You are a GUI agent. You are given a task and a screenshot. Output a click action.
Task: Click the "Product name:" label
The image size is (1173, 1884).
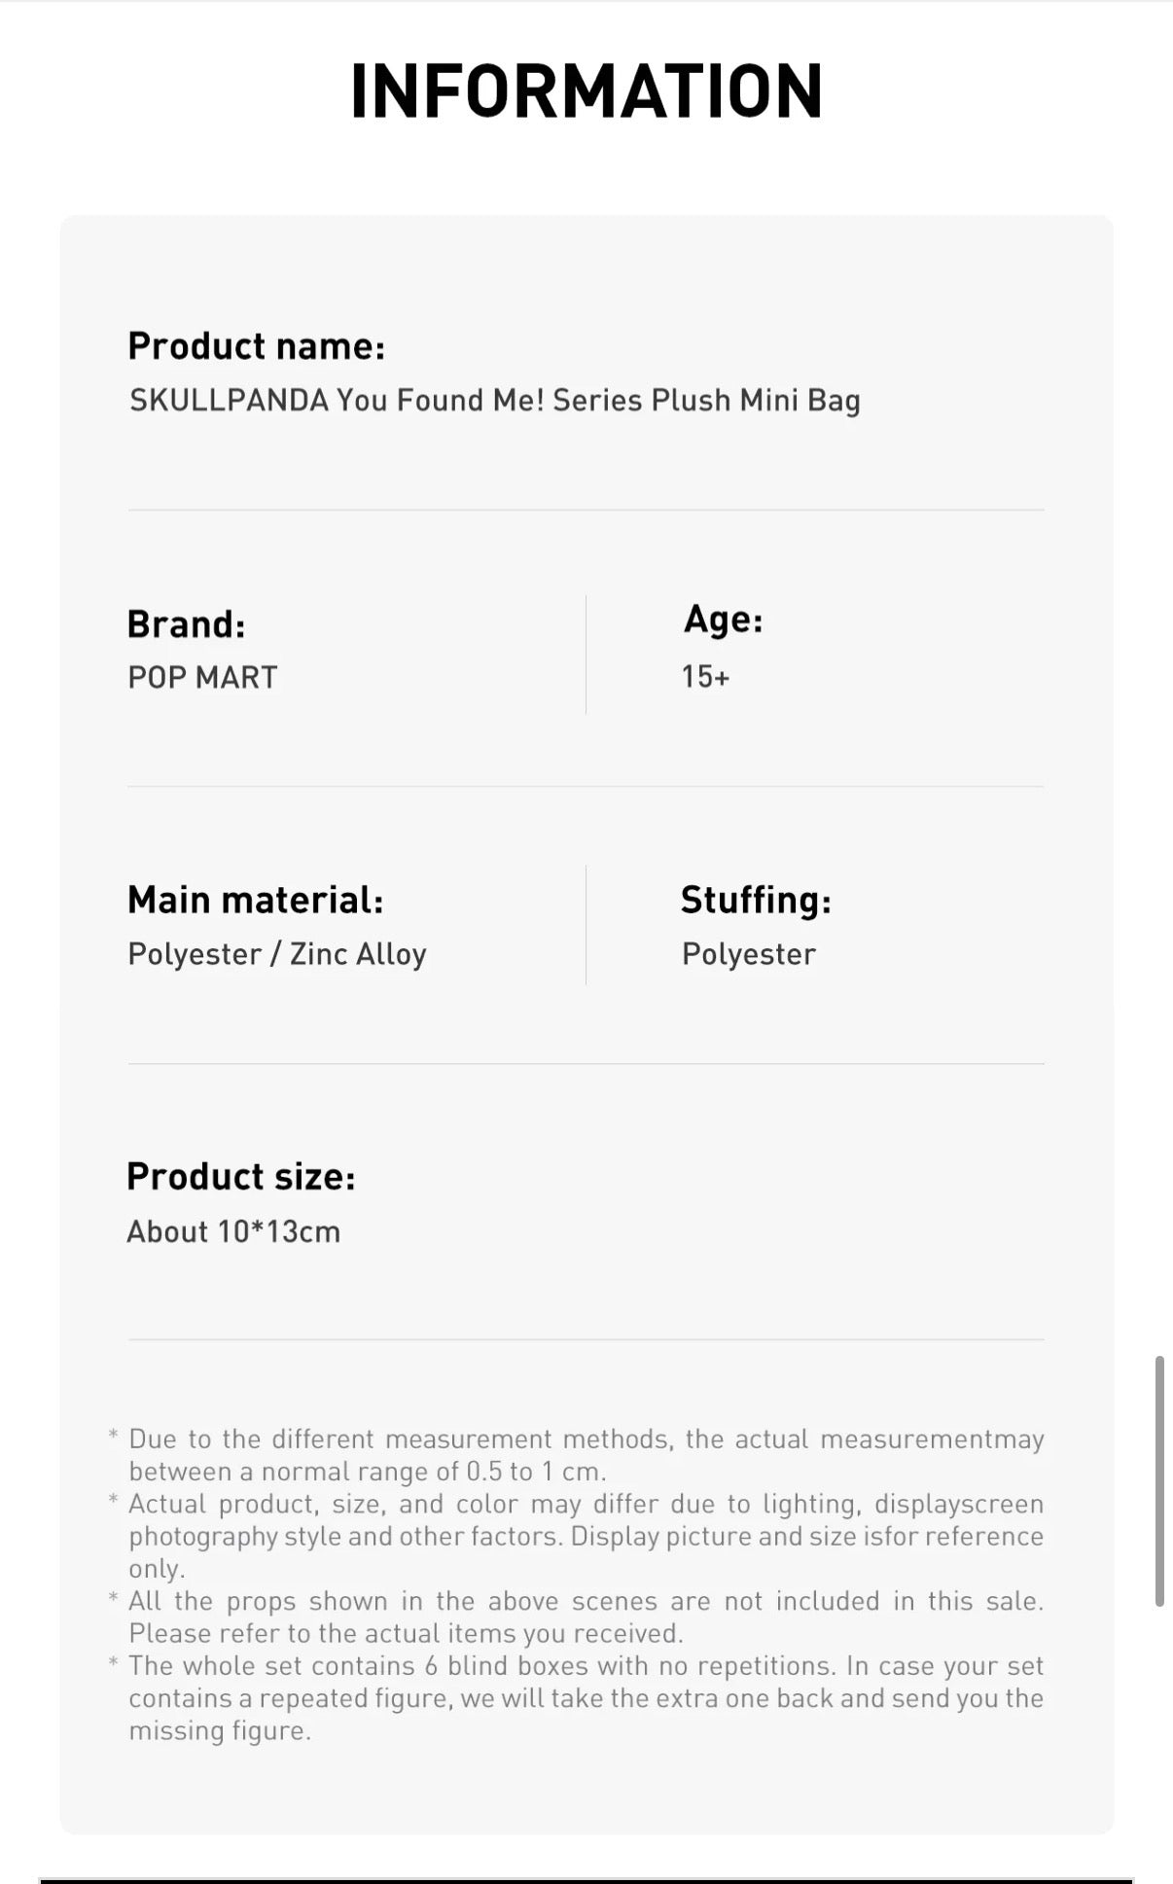pyautogui.click(x=257, y=346)
